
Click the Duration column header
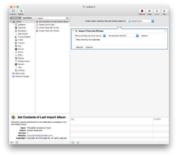(161, 119)
